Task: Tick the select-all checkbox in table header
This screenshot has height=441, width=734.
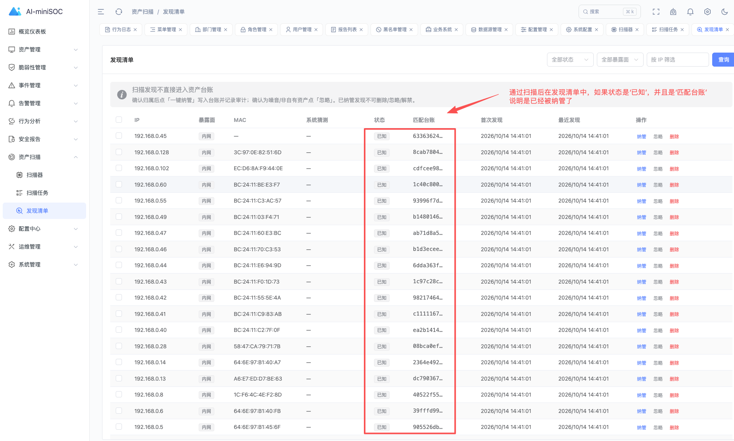Action: click(x=119, y=120)
